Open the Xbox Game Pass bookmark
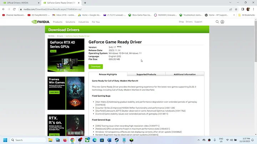Image resolution: width=257 pixels, height=144 pixels. 140,15
